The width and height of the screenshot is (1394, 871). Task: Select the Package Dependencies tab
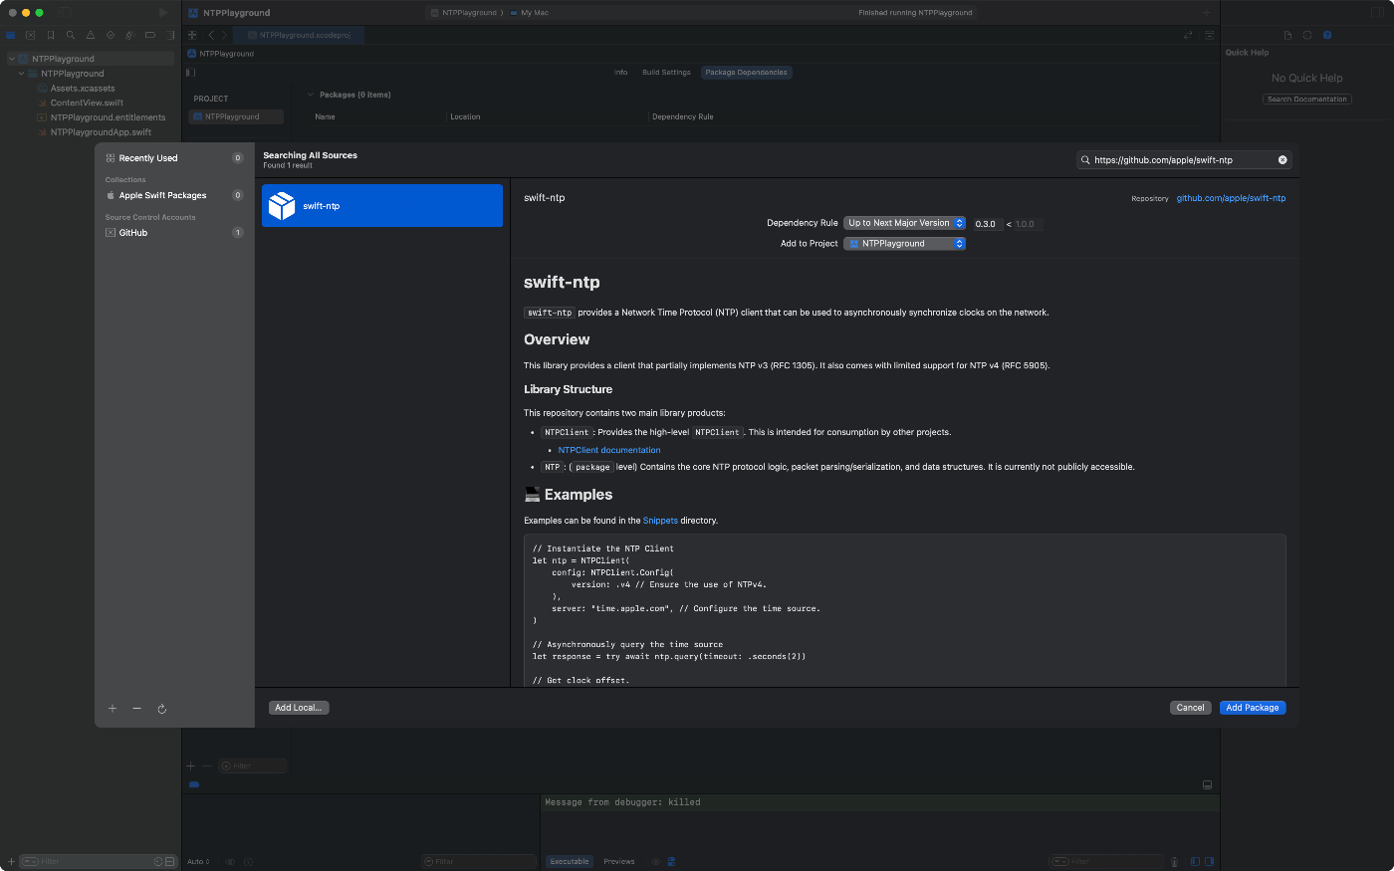point(747,73)
